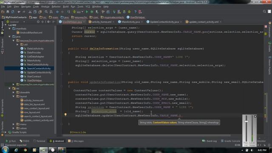Toggle the Structure side tool window

pyautogui.click(x=2, y=46)
